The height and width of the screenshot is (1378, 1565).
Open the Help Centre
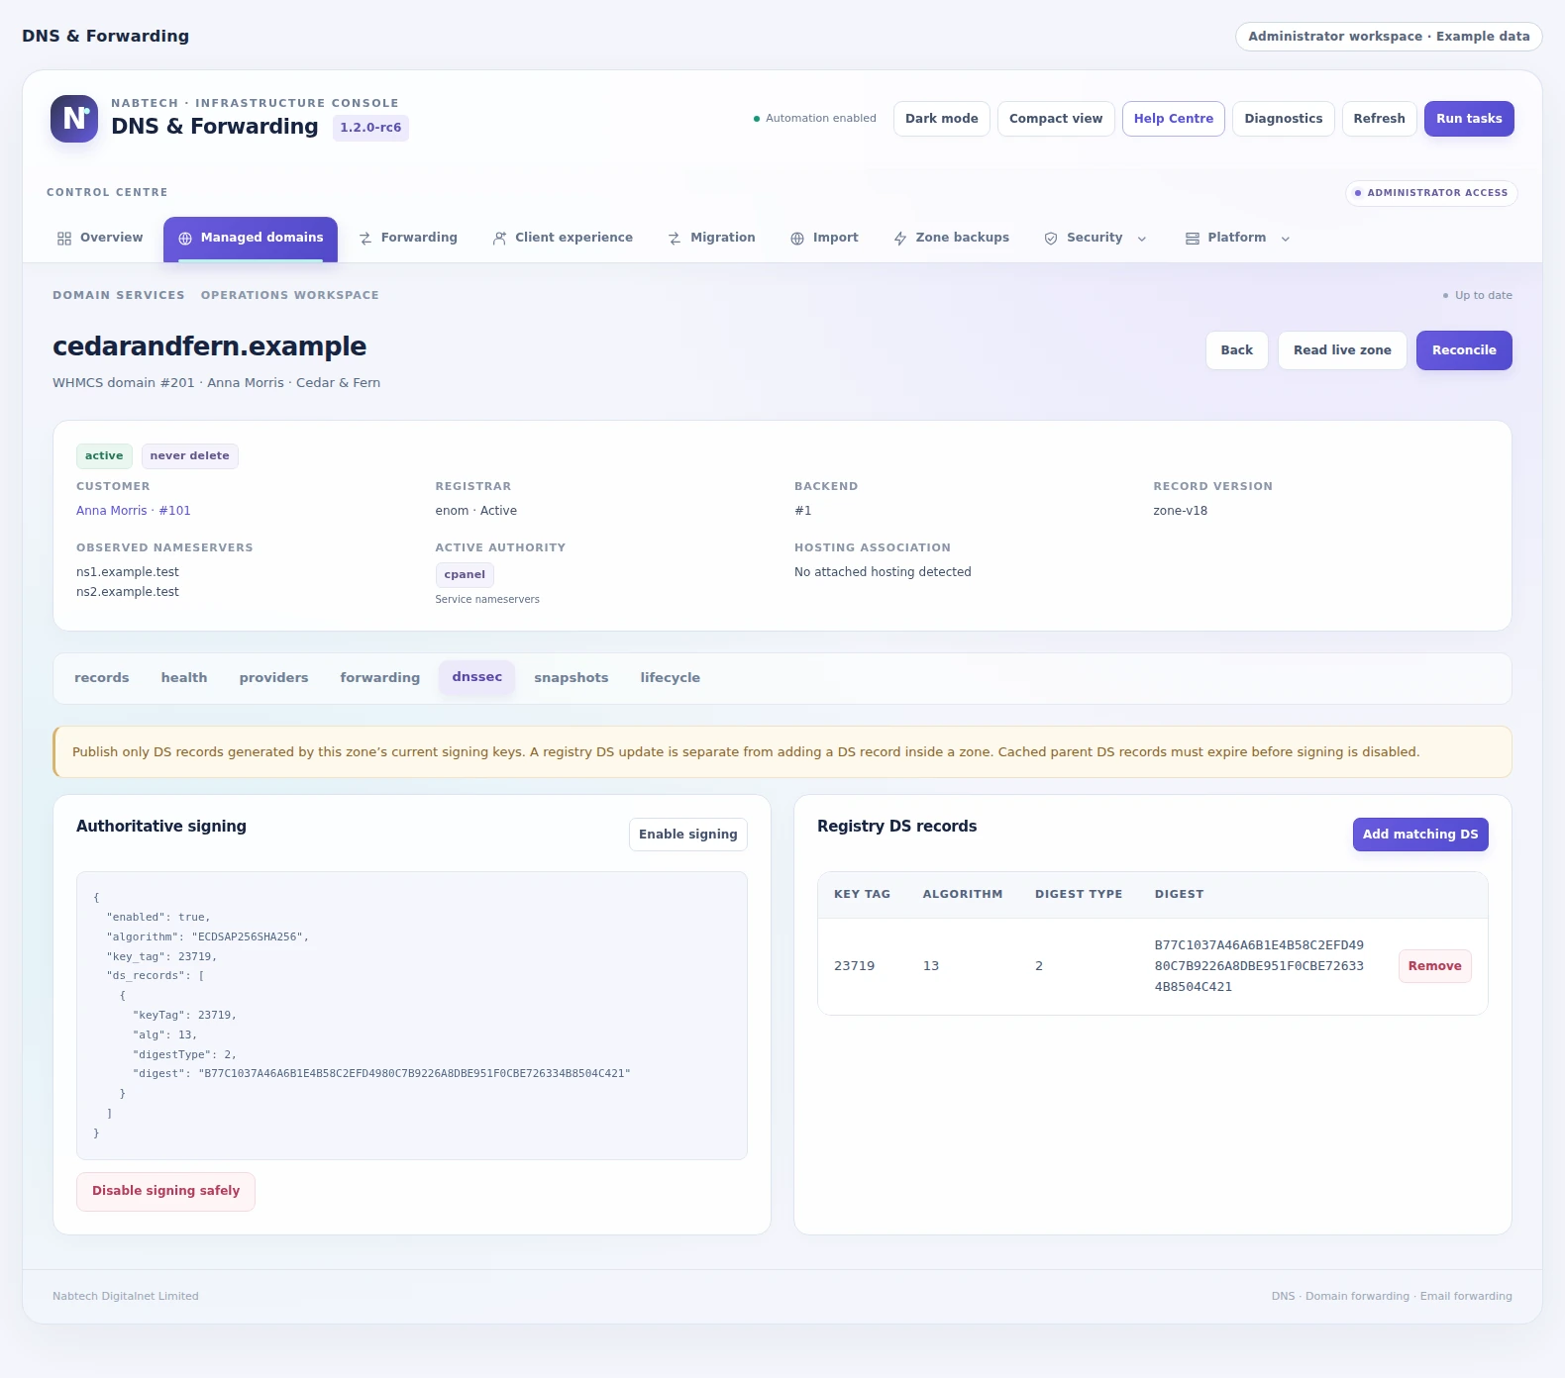tap(1174, 119)
